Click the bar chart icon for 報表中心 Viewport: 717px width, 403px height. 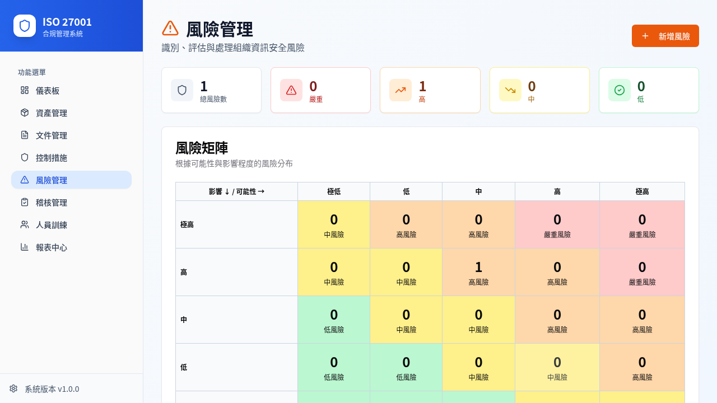(x=25, y=247)
